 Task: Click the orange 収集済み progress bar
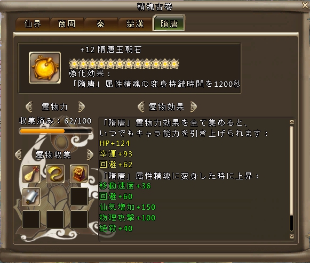click(x=56, y=131)
